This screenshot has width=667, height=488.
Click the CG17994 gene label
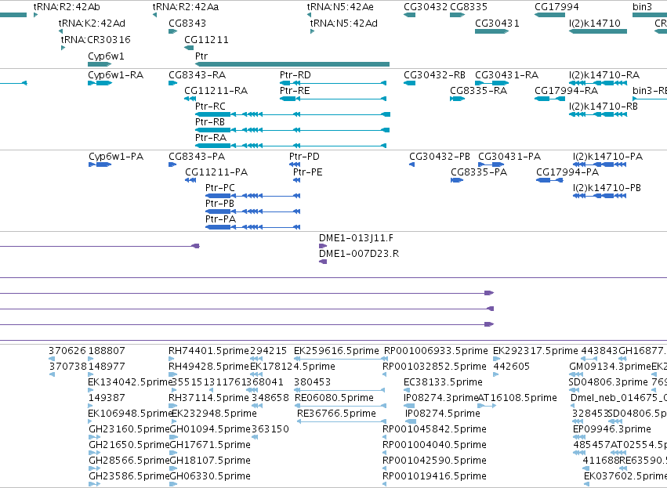(x=556, y=7)
